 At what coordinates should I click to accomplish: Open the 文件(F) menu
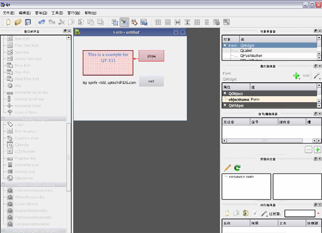coord(8,13)
